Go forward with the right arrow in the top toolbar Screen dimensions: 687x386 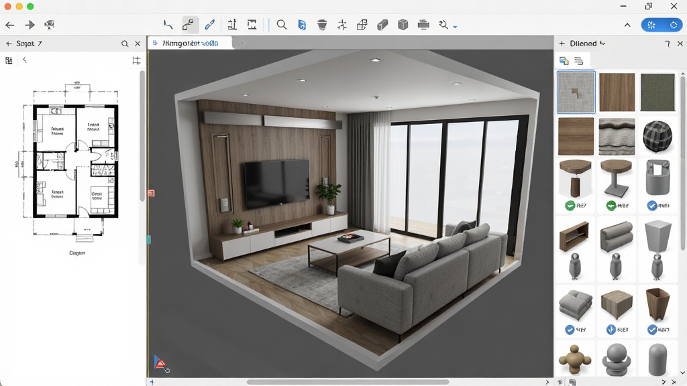click(30, 25)
